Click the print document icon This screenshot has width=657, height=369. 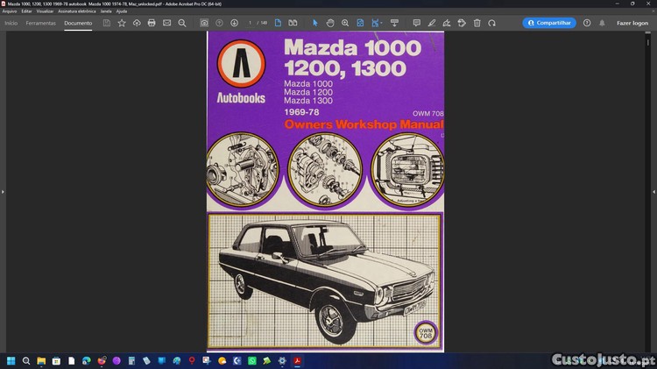(x=152, y=23)
